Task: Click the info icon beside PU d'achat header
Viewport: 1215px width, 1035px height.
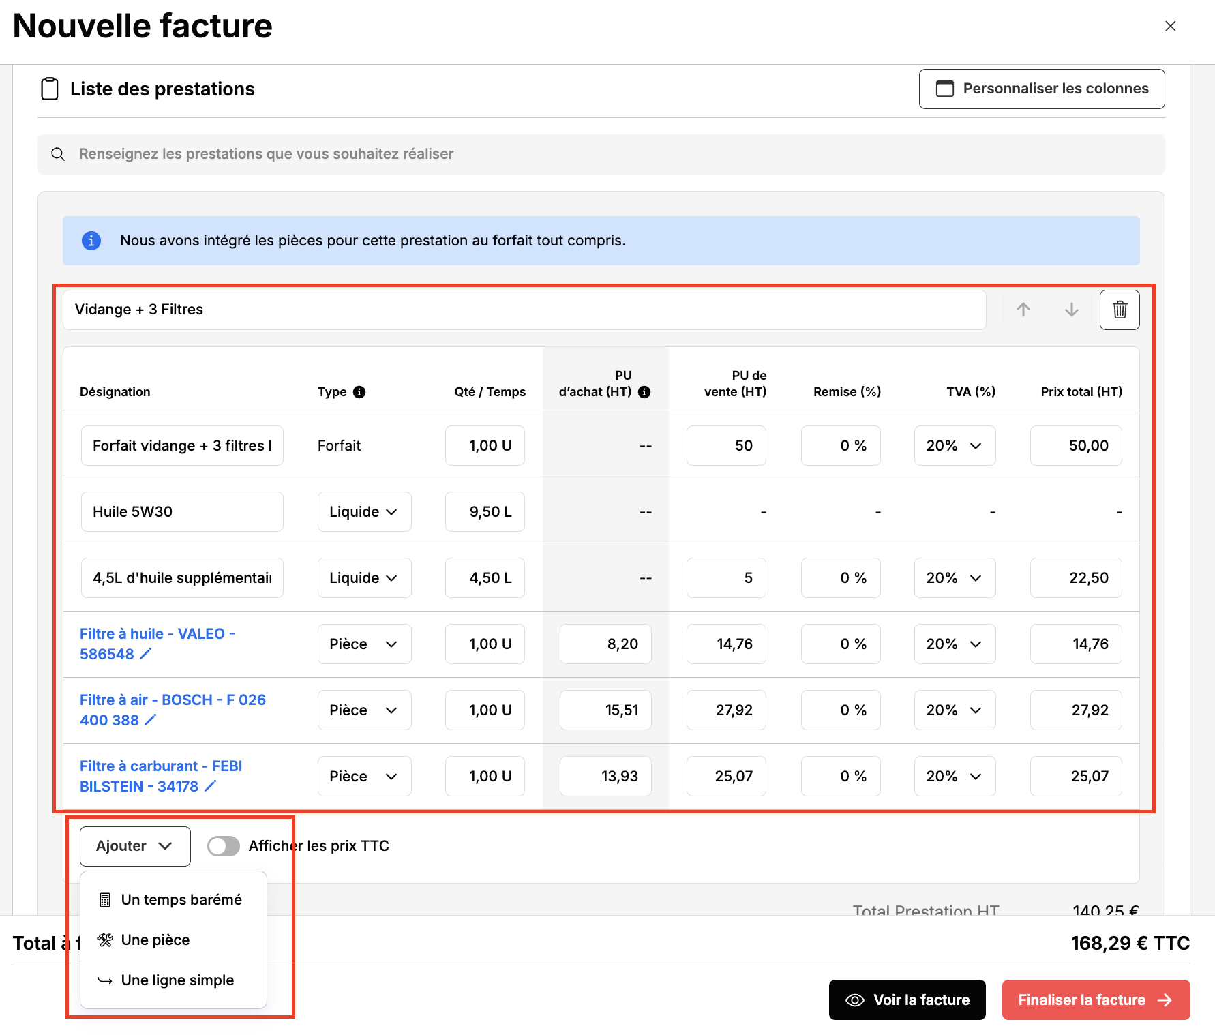Action: tap(644, 392)
